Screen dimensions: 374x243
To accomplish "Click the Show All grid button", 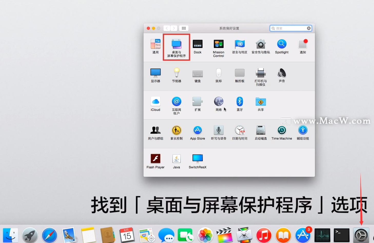I will point(184,28).
